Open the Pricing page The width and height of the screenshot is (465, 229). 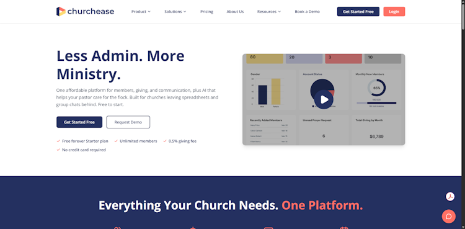pyautogui.click(x=206, y=12)
